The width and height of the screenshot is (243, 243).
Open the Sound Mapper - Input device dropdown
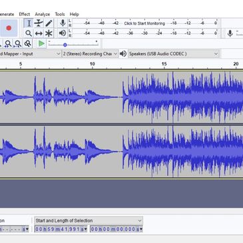30,54
